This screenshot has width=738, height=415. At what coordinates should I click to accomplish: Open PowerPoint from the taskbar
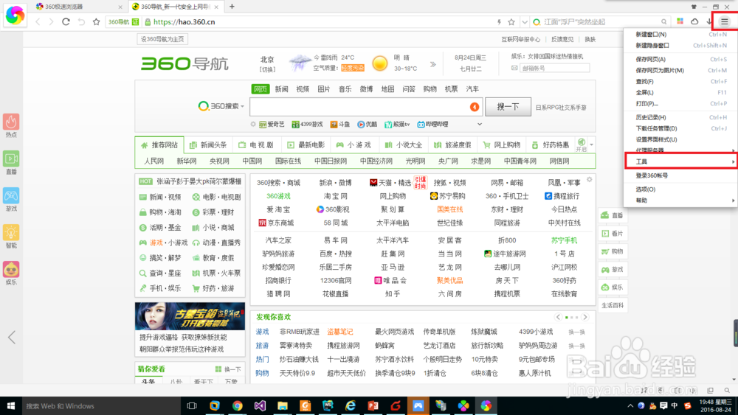(373, 405)
